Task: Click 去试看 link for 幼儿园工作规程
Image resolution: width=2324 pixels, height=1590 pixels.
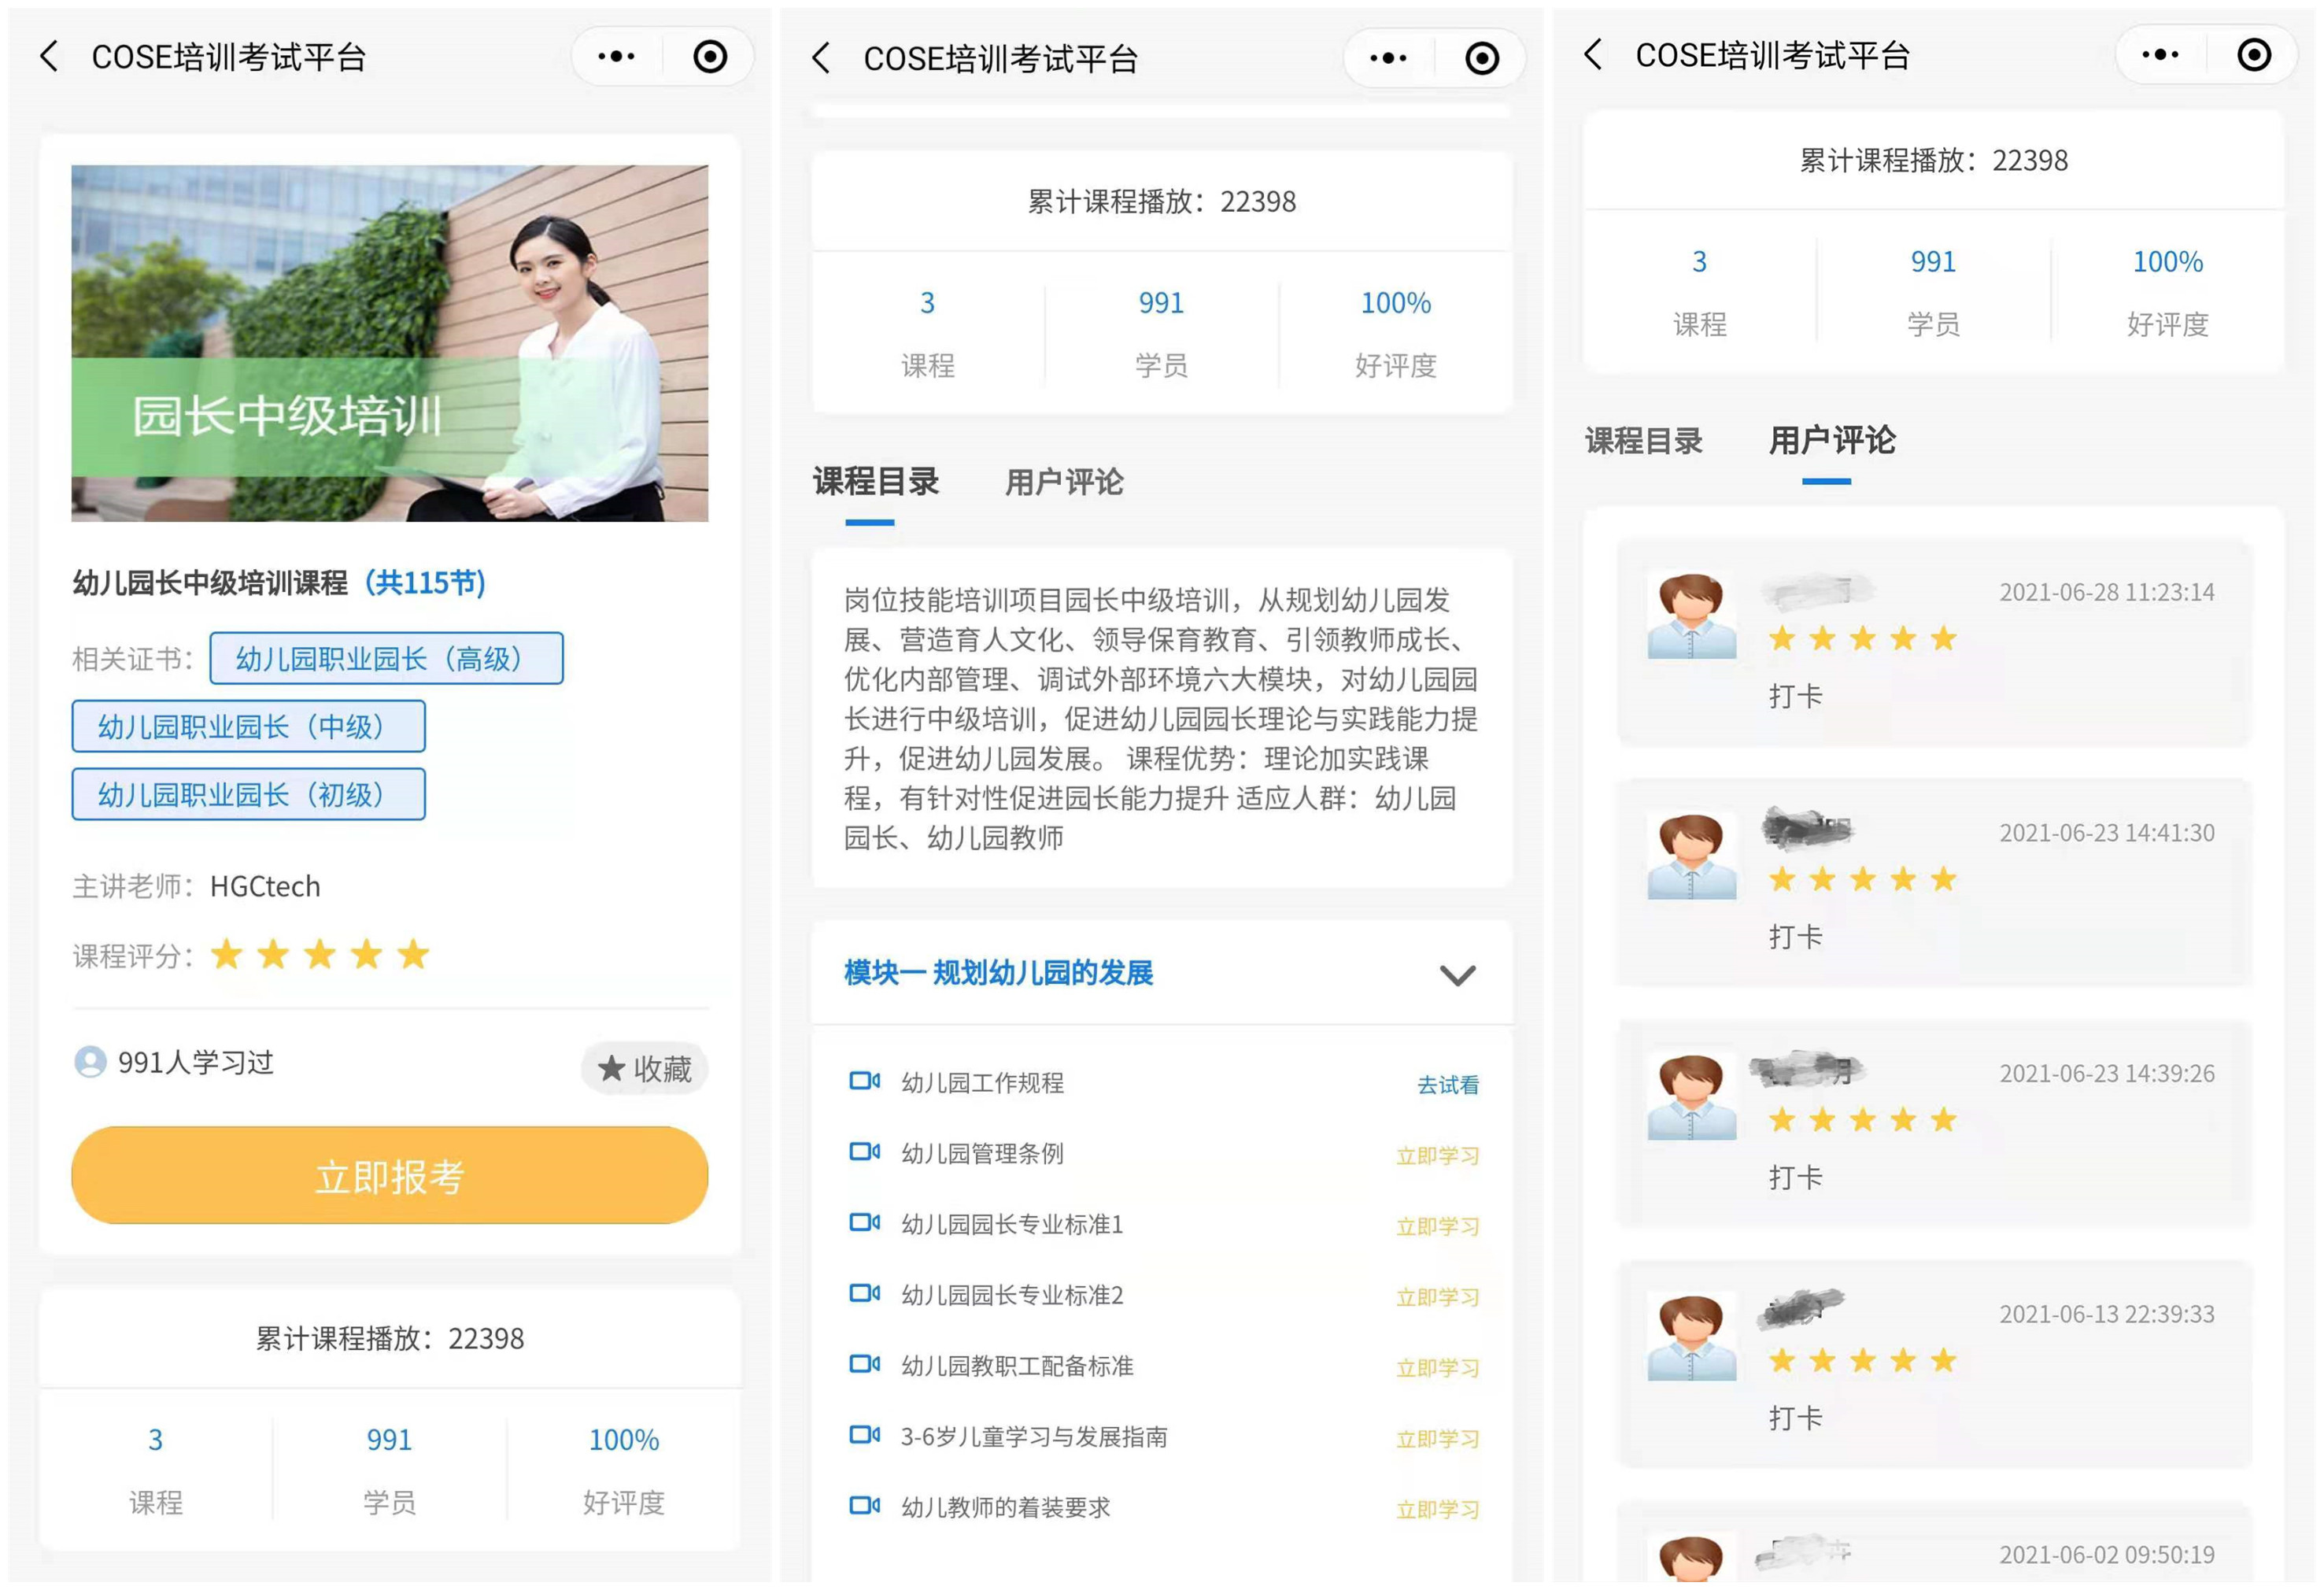Action: tap(1447, 1085)
